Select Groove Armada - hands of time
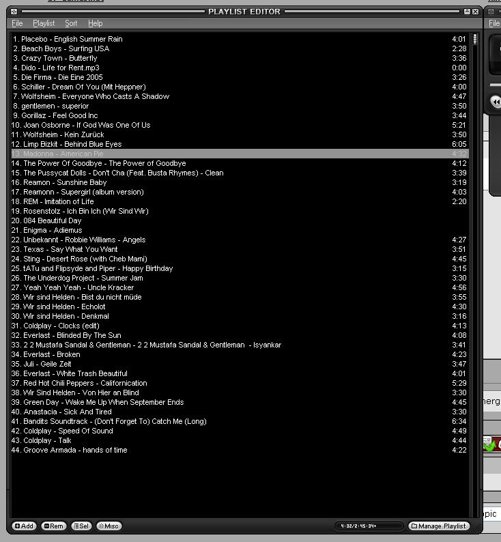501x542 pixels. (x=240, y=451)
